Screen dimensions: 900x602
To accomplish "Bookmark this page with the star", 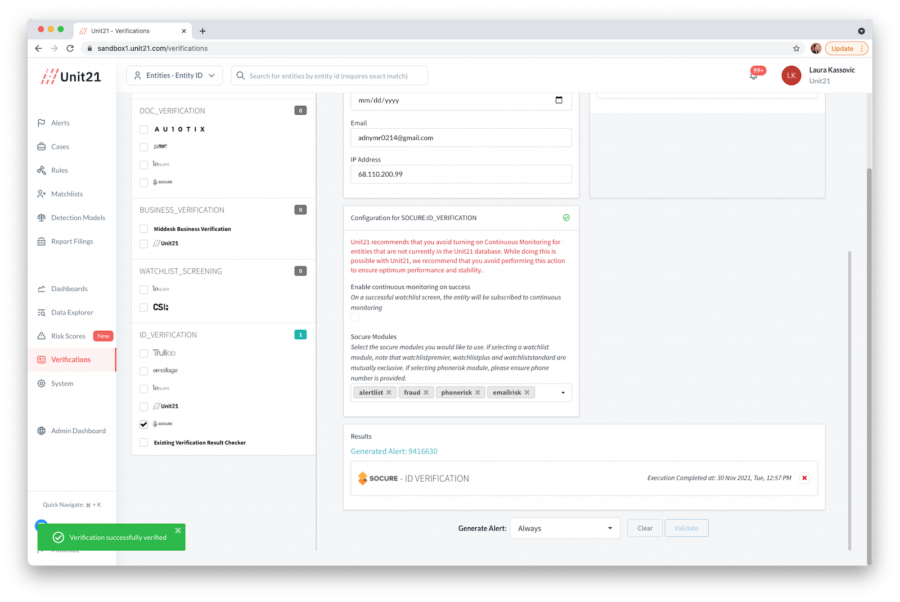I will 796,48.
